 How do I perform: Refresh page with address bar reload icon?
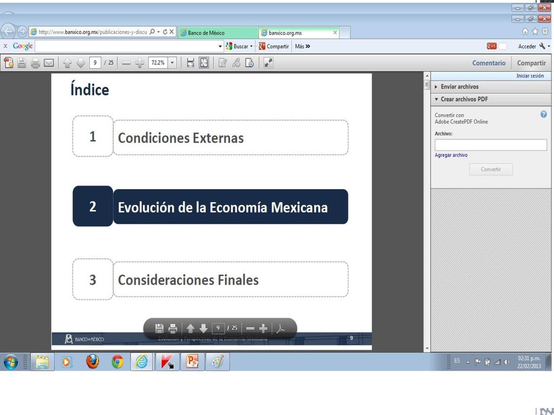[x=165, y=32]
